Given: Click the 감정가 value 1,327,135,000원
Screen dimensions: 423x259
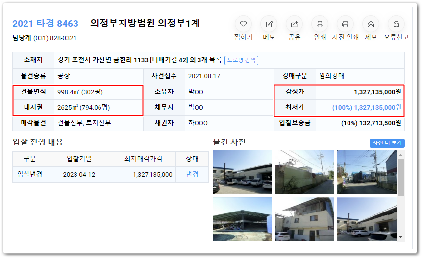Looking at the screenshot, I should pos(377,92).
